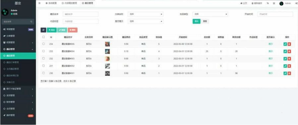Image resolution: width=298 pixels, height=125 pixels.
Task: Click the thumbnail image of 墨变骷髅#005
Action: pyautogui.click(x=107, y=44)
